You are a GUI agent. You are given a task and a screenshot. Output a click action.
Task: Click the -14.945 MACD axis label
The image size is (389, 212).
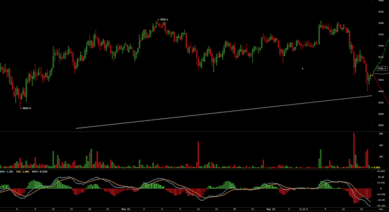pyautogui.click(x=381, y=195)
